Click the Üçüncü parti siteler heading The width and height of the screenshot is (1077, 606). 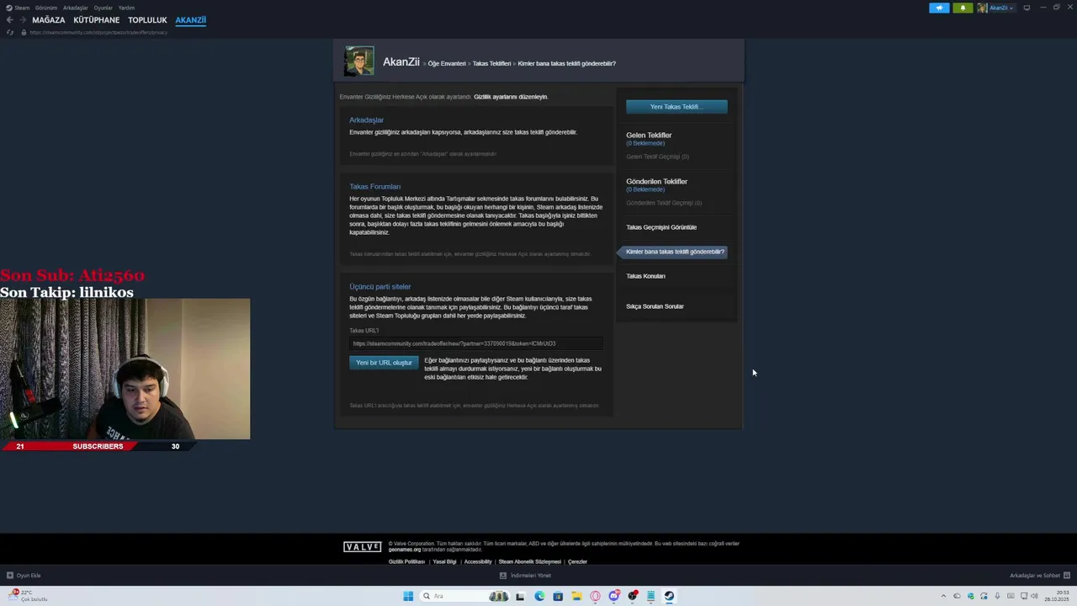380,287
